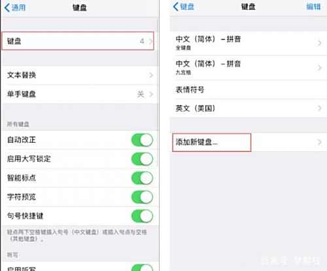This screenshot has height=271, width=327.
Task: Go back via 通用 link
Action: coord(18,8)
